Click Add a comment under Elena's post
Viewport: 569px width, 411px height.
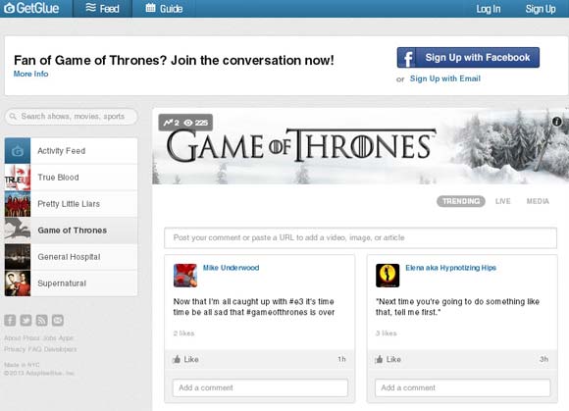(462, 387)
